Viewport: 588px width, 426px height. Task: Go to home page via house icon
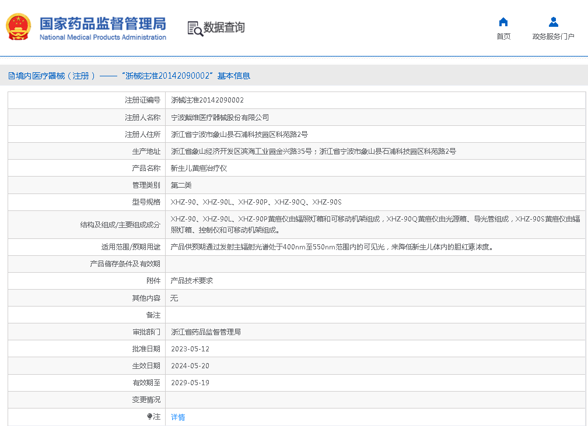click(x=503, y=22)
